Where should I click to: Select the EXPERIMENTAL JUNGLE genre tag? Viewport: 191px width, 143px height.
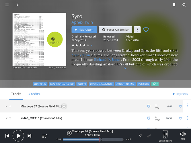tap(101, 84)
